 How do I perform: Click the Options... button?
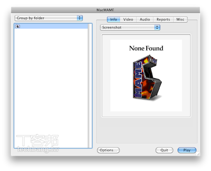(x=108, y=150)
